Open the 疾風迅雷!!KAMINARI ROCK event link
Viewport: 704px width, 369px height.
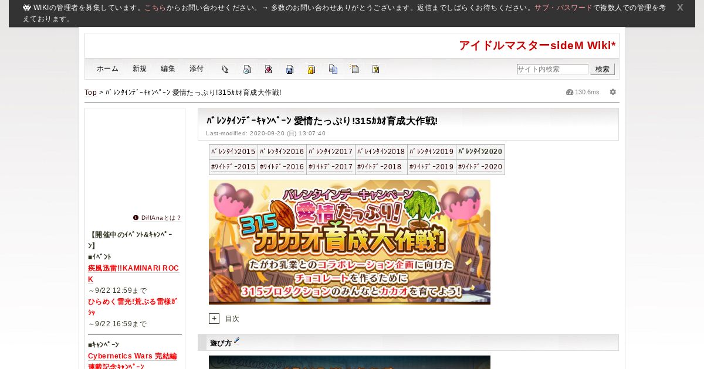click(x=133, y=274)
